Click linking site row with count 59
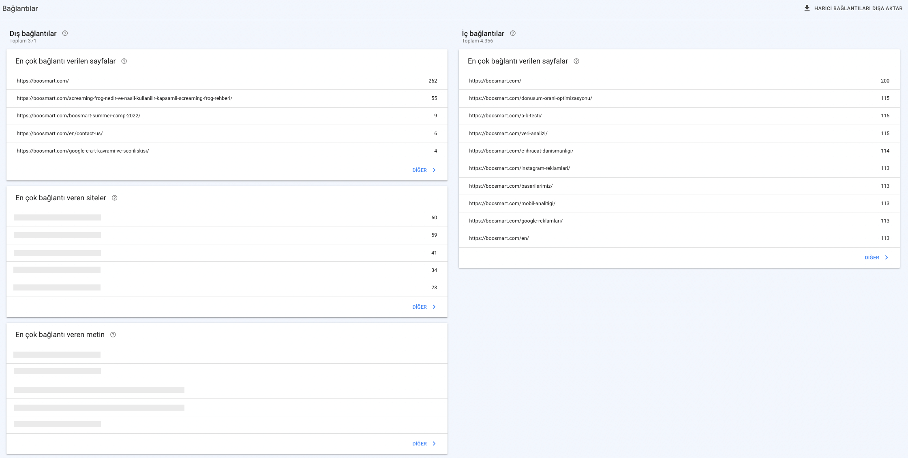Viewport: 908px width, 458px height. pos(227,235)
